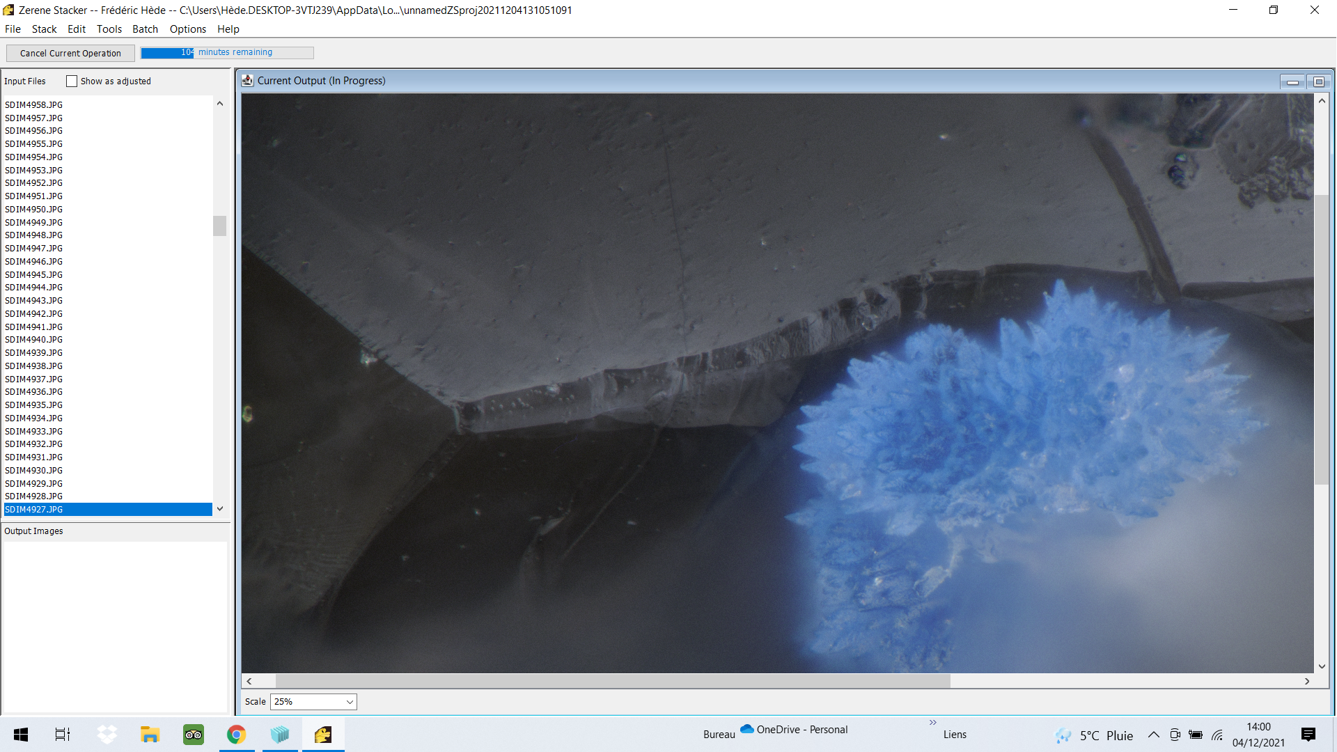Open the Stack menu

click(44, 29)
